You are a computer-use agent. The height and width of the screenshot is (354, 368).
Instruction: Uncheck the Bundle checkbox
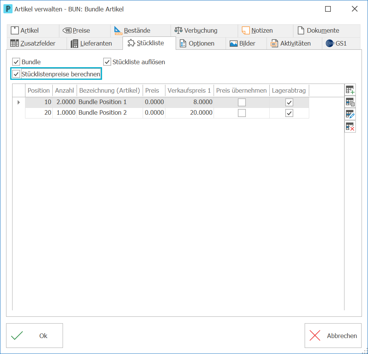[x=16, y=62]
